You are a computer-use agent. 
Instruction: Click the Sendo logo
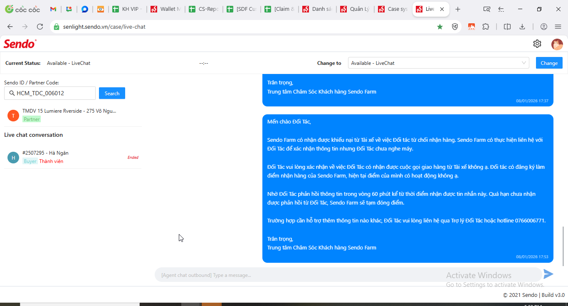[20, 44]
